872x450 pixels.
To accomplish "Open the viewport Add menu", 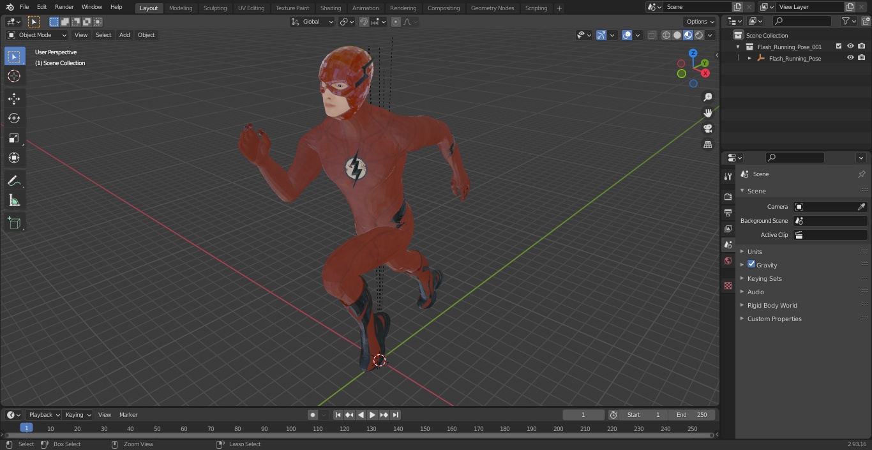I will (x=124, y=35).
